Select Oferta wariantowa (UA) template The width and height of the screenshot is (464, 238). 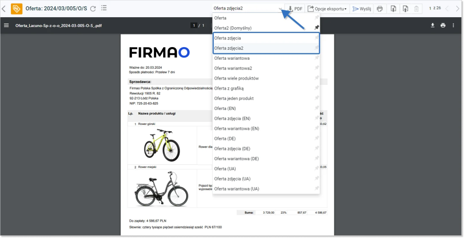coord(236,189)
